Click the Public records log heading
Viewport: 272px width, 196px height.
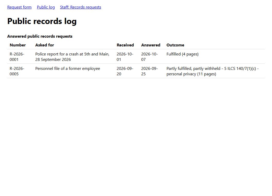(x=42, y=21)
